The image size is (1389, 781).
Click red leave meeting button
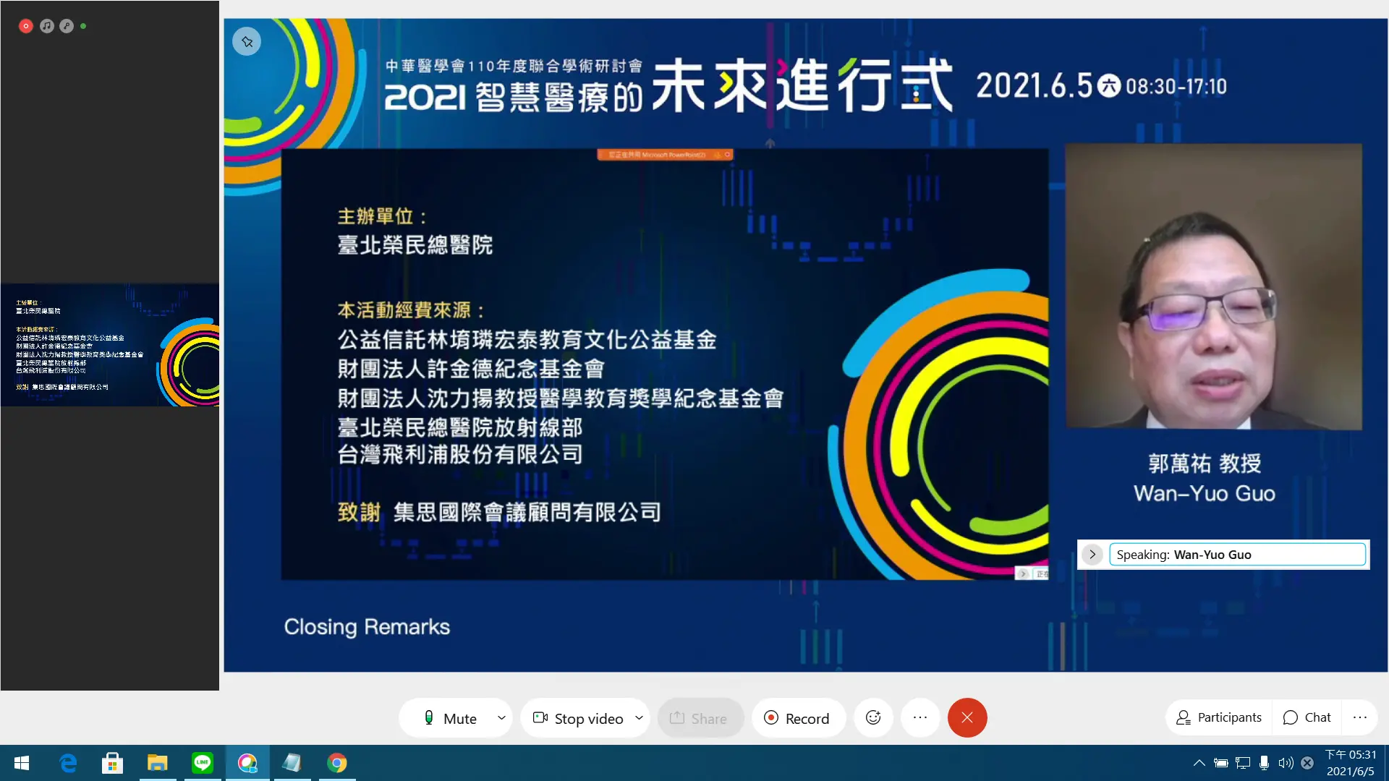(x=967, y=717)
